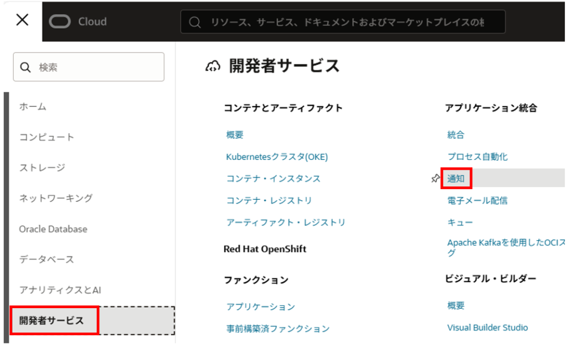Click the magnifier icon in sidebar 検索 box
The height and width of the screenshot is (348, 567).
[25, 67]
